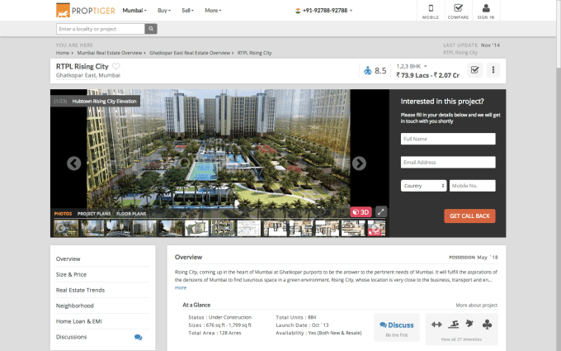Click the livability score 8.5 icon

tap(368, 70)
